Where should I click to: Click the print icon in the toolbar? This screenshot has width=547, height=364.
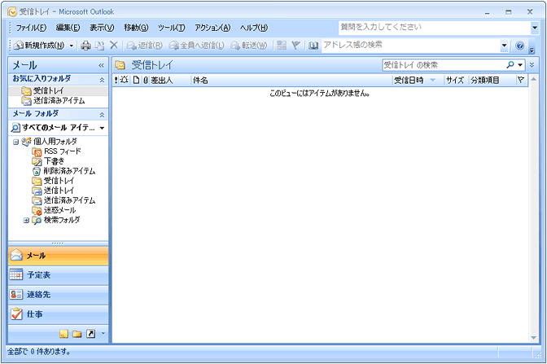click(x=85, y=46)
